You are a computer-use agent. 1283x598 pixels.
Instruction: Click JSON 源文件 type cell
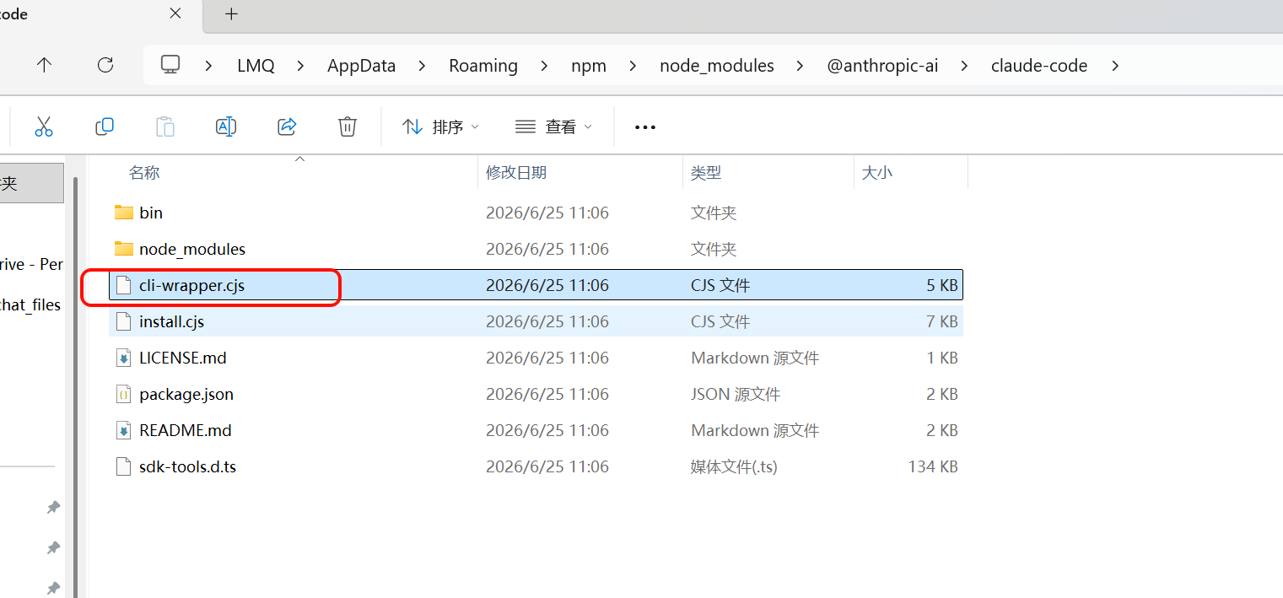click(736, 394)
